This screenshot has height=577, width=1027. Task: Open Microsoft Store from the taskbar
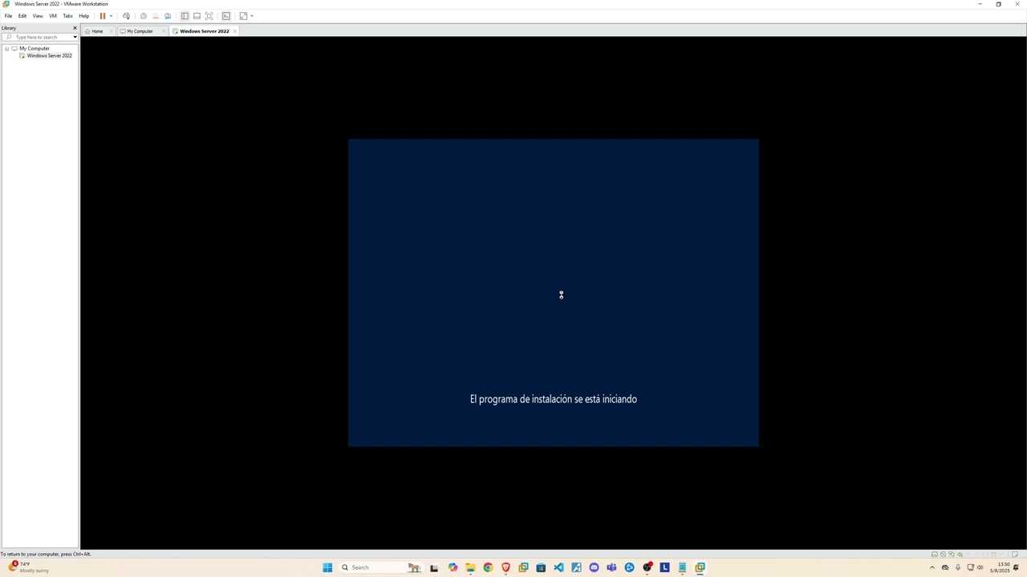(x=541, y=567)
